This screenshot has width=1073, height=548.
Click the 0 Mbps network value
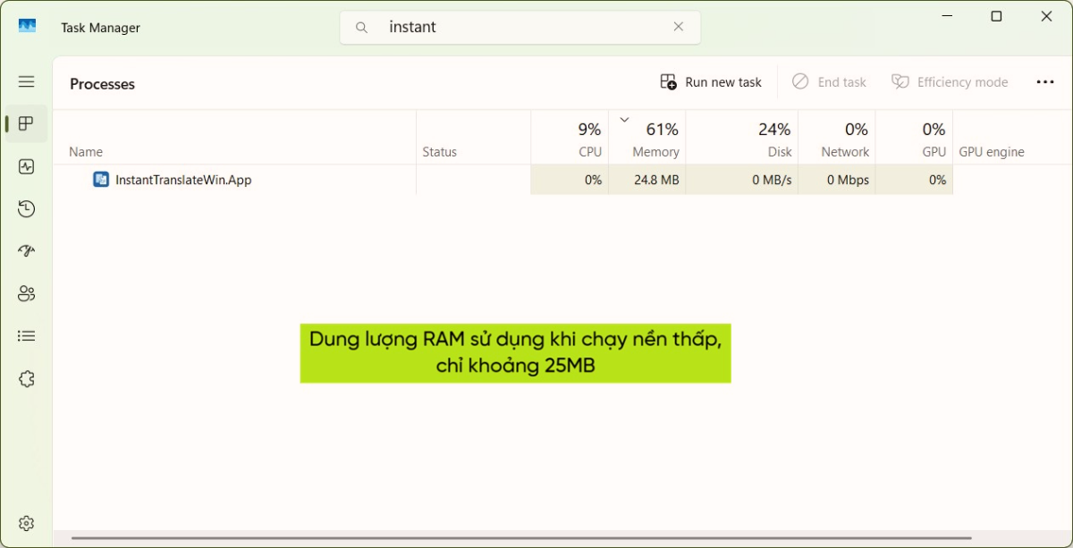click(x=848, y=180)
